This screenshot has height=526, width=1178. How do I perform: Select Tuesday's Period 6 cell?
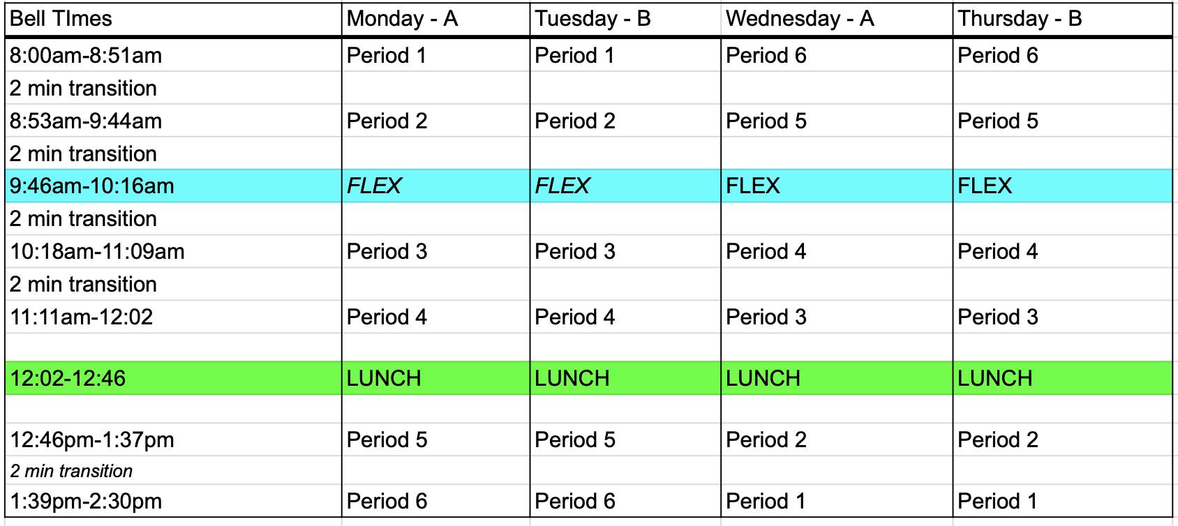625,501
